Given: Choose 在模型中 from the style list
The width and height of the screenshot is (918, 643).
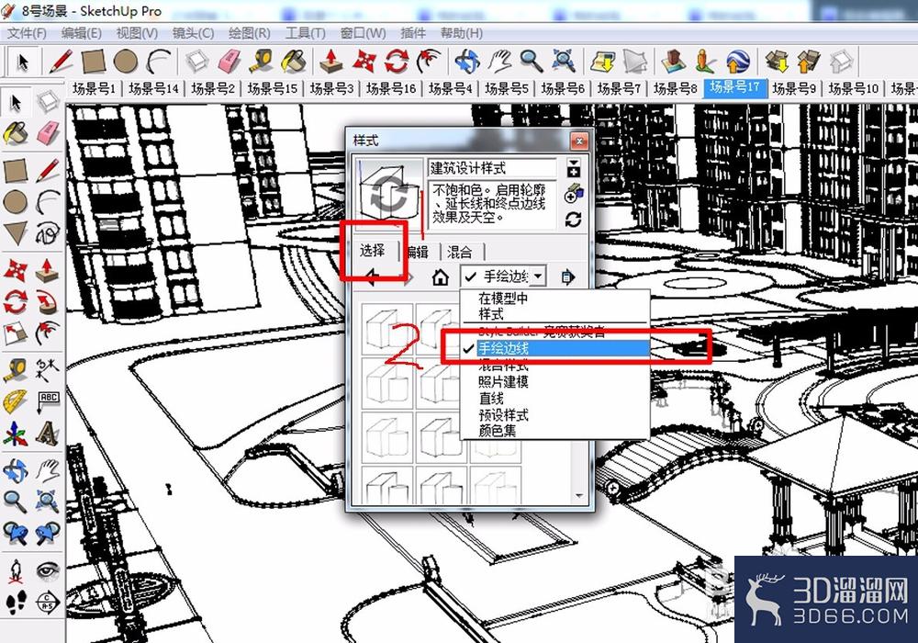Looking at the screenshot, I should click(503, 298).
